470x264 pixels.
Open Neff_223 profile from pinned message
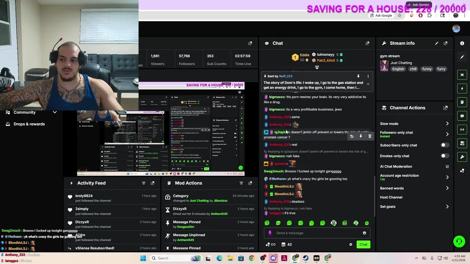click(286, 76)
